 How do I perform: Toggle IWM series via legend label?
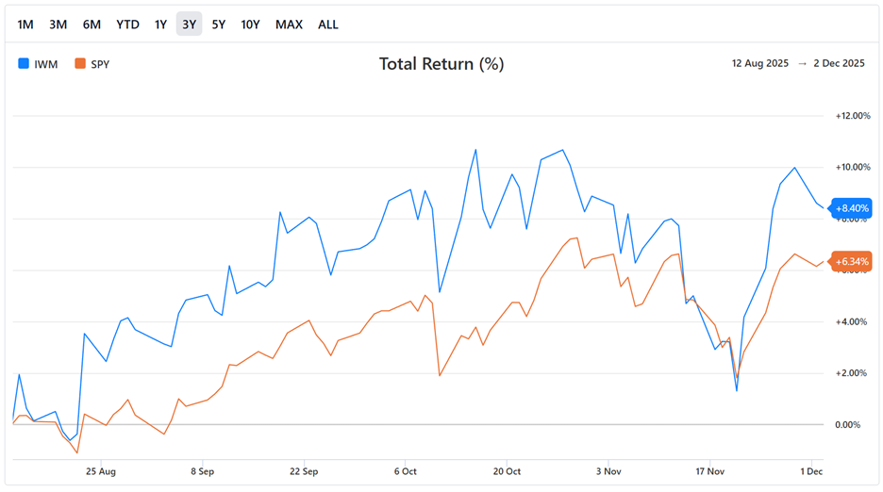[45, 64]
